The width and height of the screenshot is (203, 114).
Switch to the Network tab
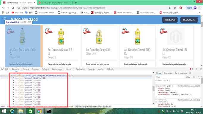click(x=45, y=69)
